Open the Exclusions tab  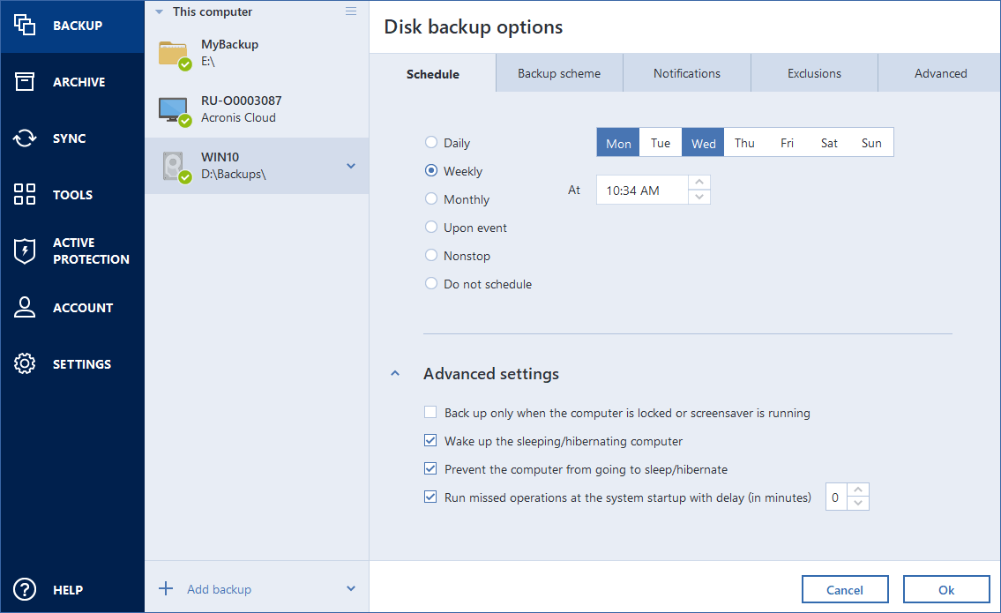coord(814,74)
